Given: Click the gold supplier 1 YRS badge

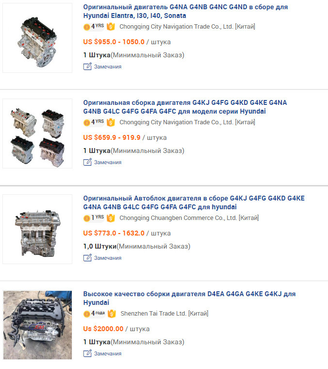Looking at the screenshot, I should tap(94, 218).
